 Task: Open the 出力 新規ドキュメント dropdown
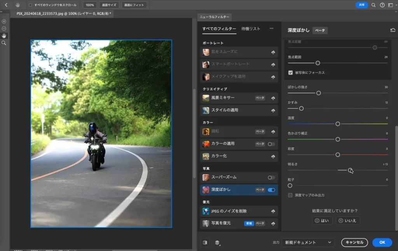click(308, 242)
